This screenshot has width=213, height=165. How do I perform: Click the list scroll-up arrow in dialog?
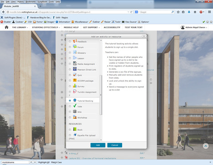point(101,40)
